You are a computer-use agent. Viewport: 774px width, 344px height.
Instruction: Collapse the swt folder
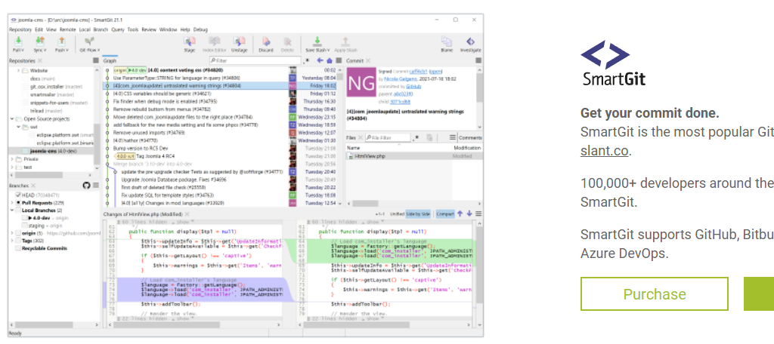19,127
